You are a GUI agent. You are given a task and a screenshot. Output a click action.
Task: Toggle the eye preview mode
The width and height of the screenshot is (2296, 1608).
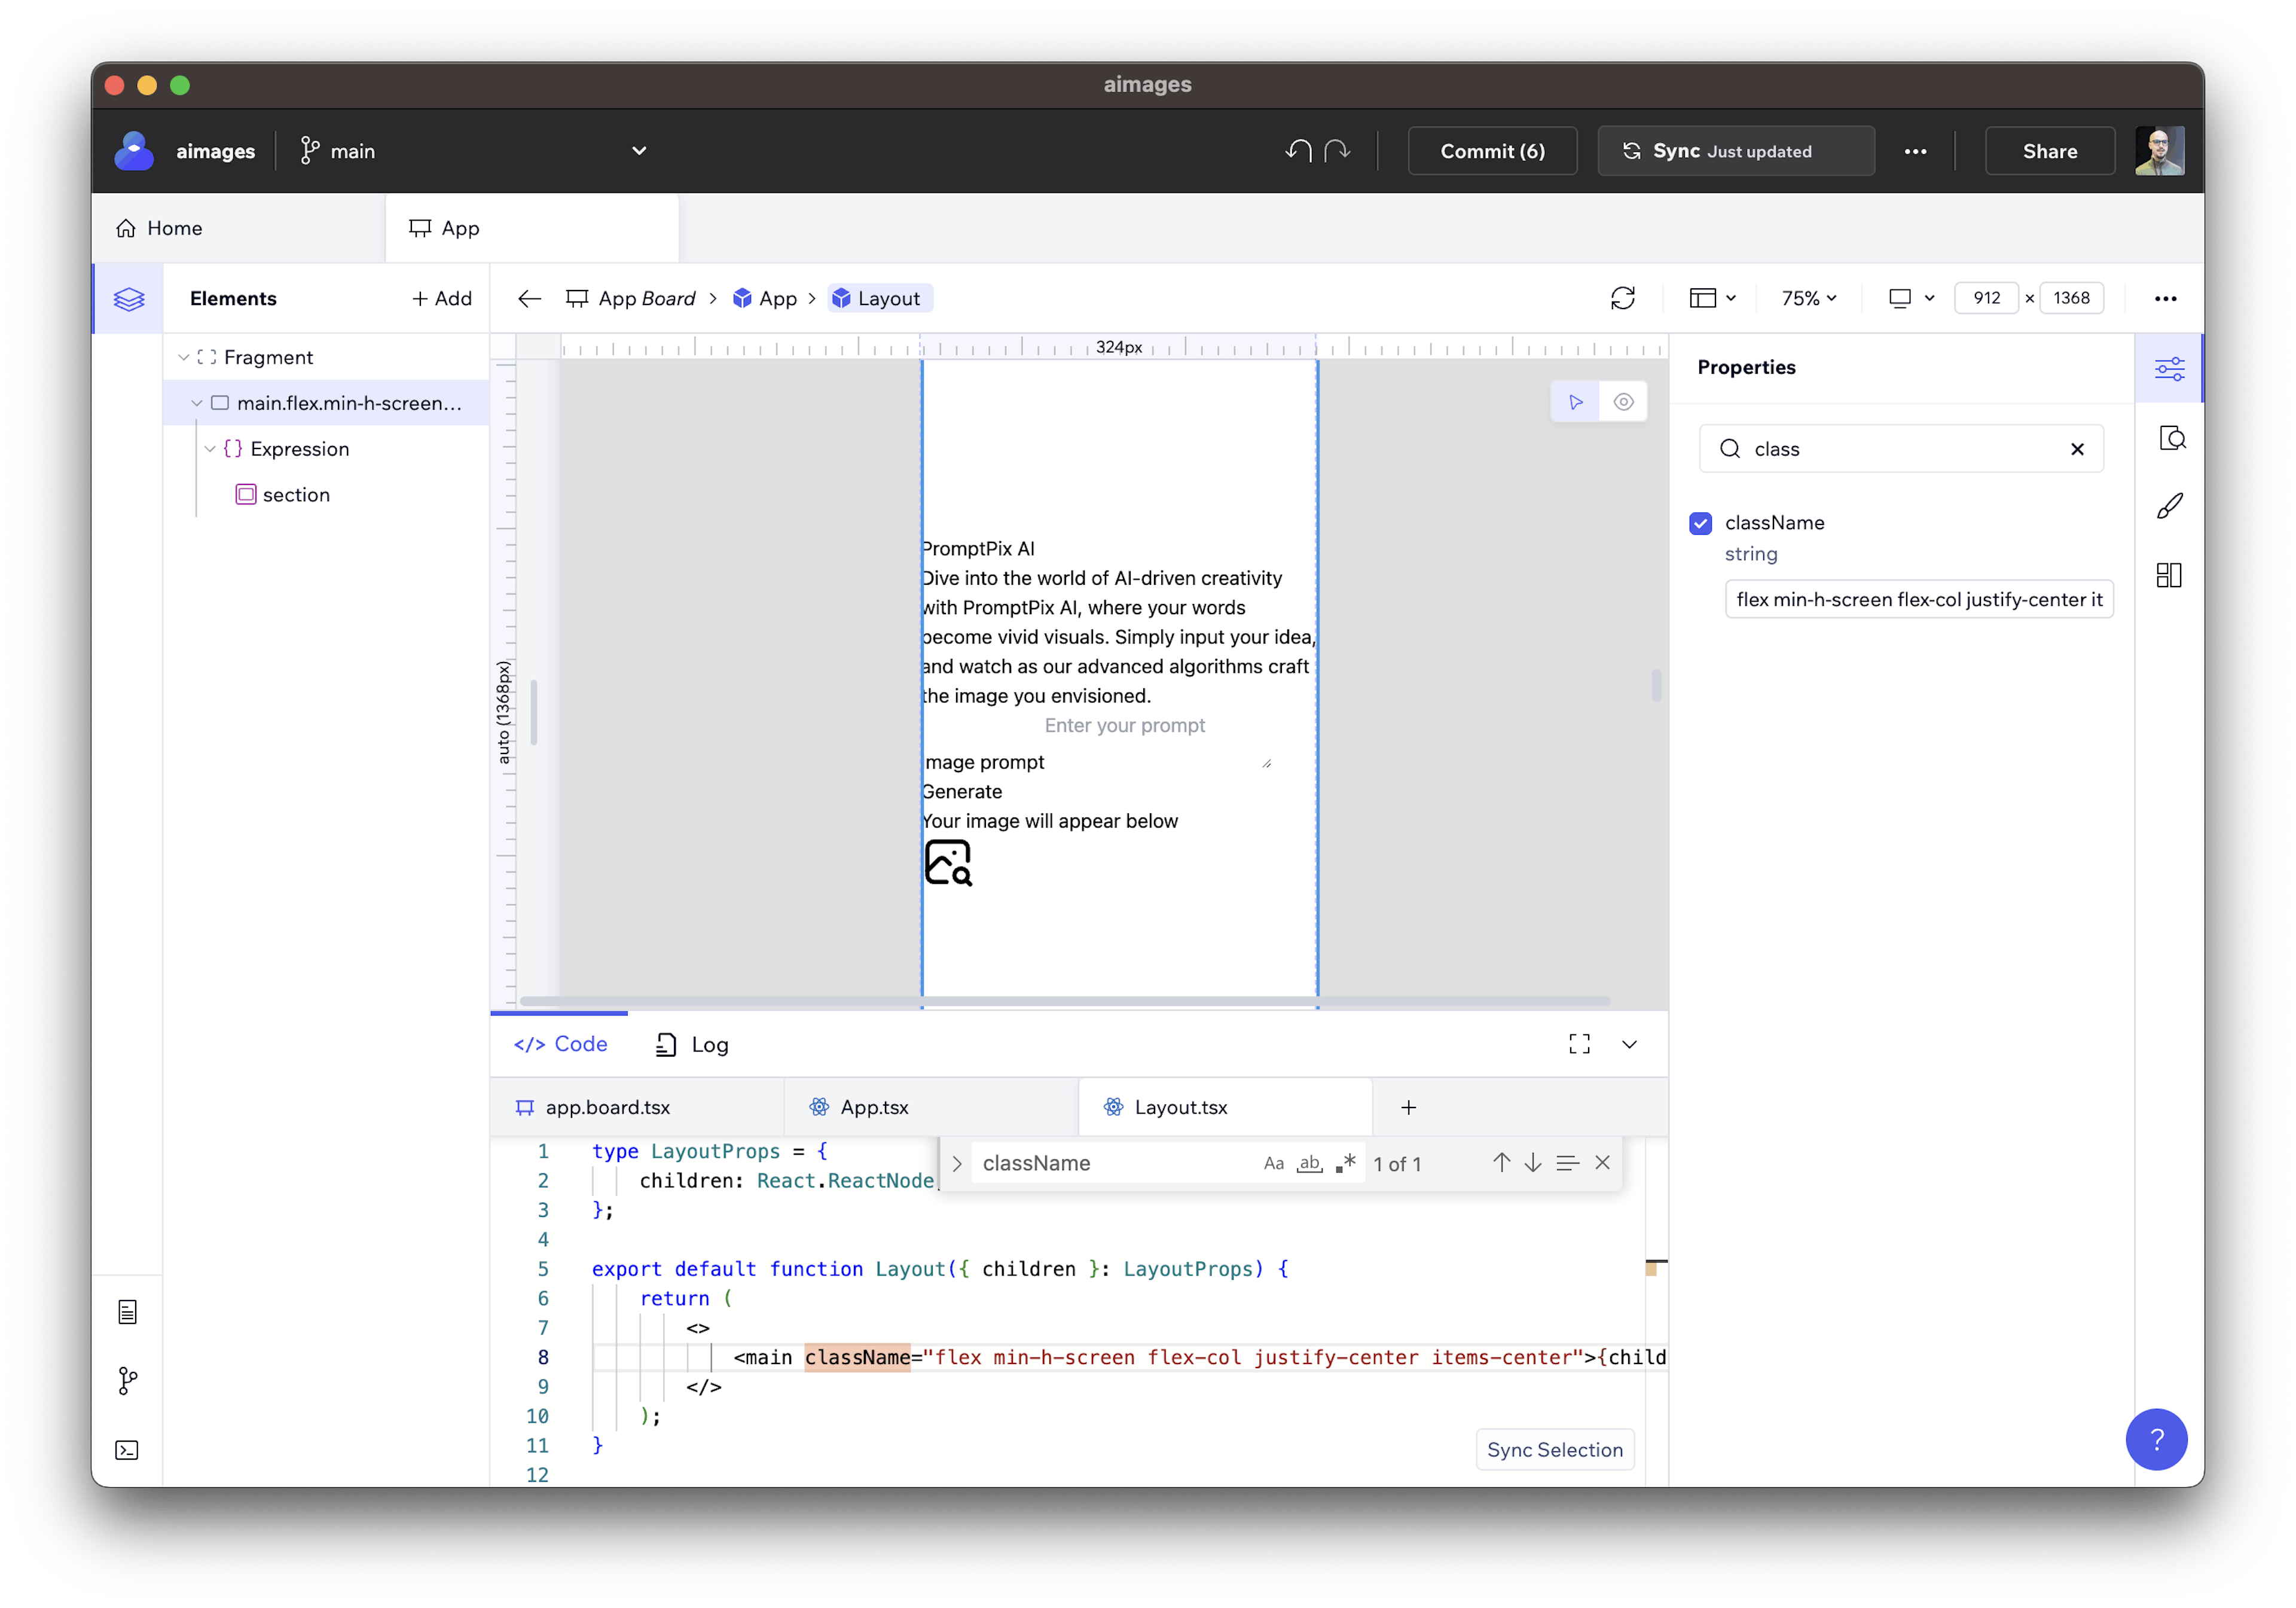point(1623,402)
